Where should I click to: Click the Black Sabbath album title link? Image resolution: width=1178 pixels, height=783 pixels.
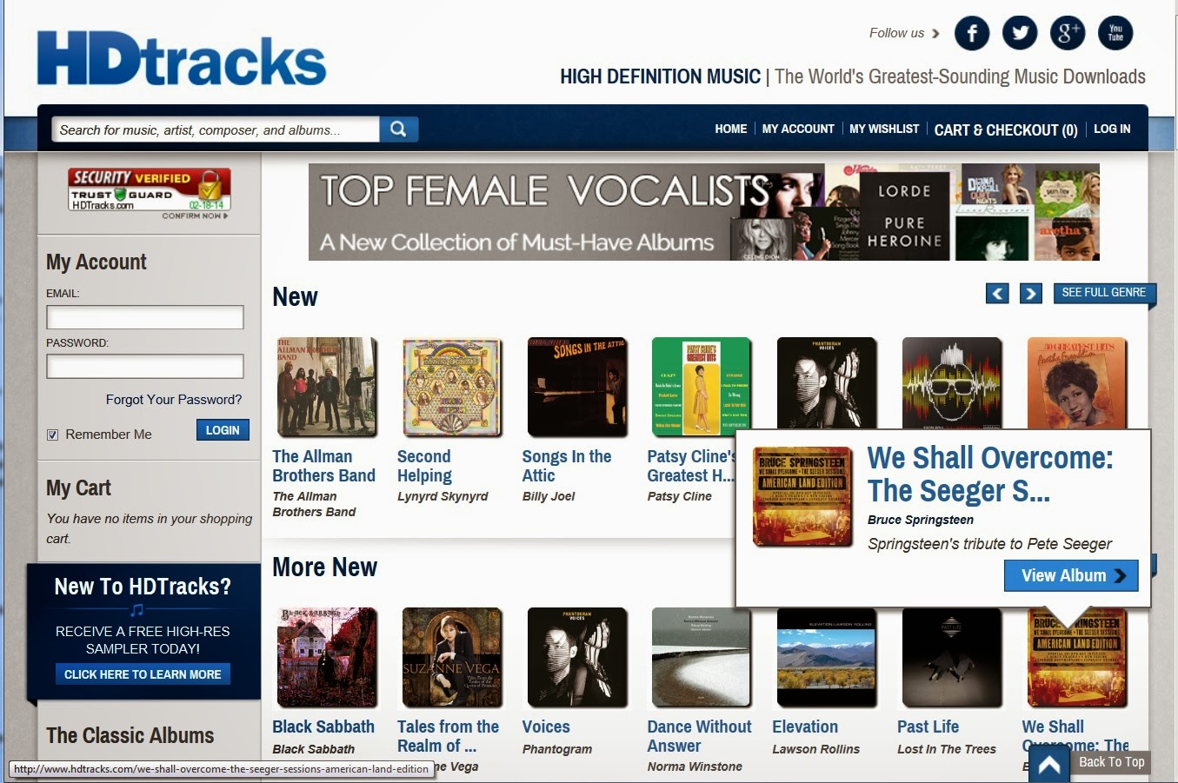323,727
